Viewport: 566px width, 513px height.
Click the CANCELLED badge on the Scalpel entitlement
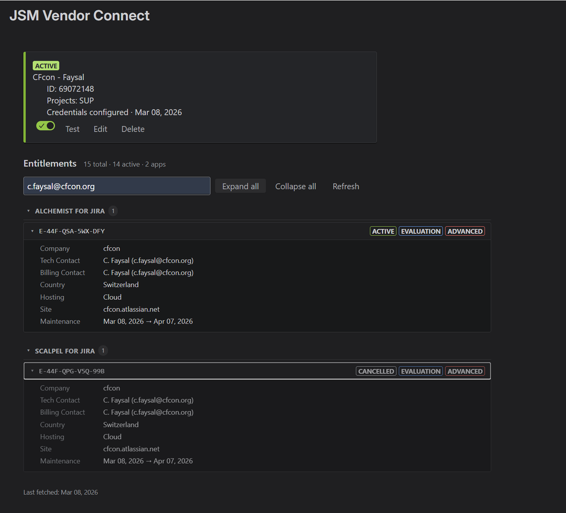tap(376, 371)
